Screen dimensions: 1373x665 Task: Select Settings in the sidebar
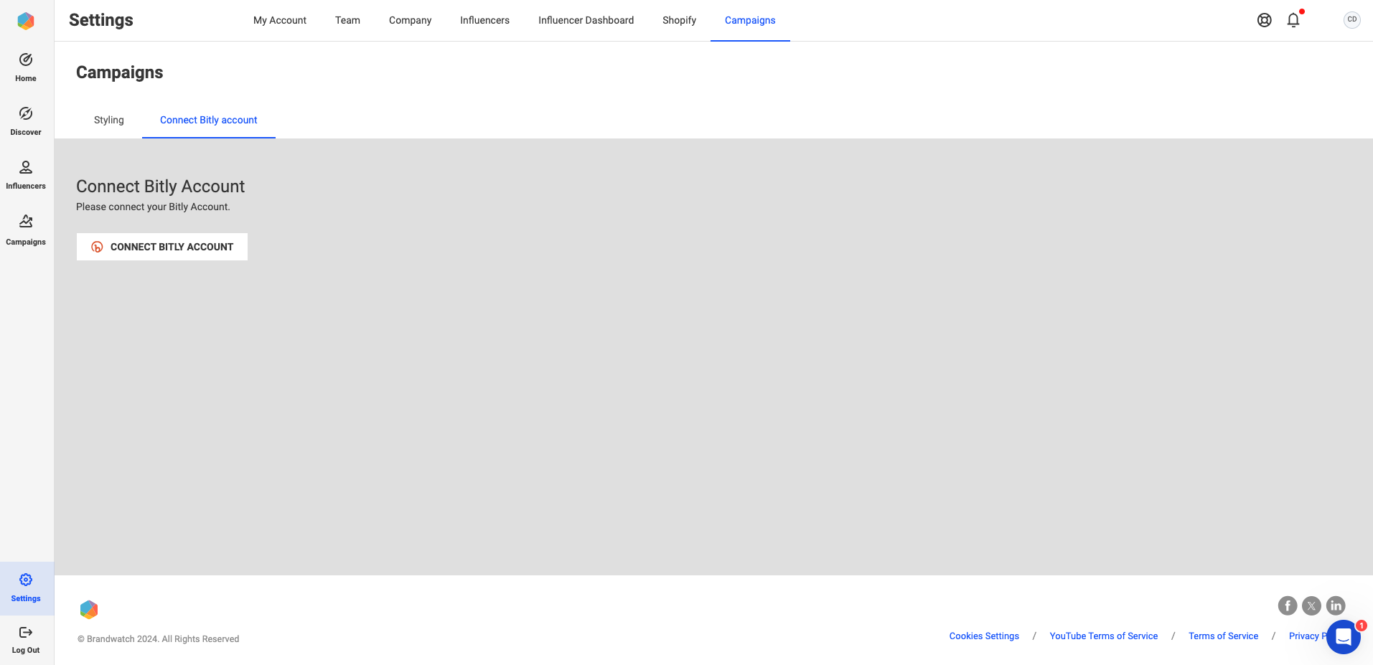tap(26, 588)
